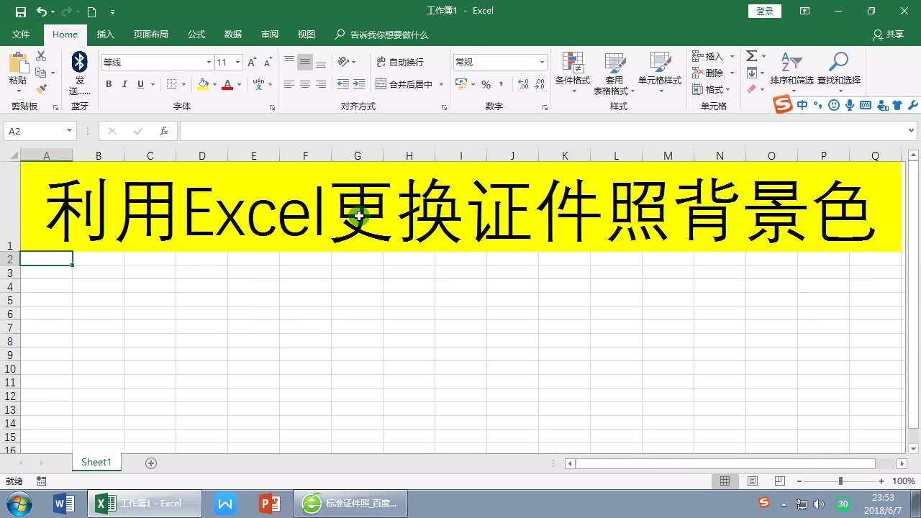The height and width of the screenshot is (518, 921).
Task: Click the Undo arrow in quick access toolbar
Action: tap(41, 12)
